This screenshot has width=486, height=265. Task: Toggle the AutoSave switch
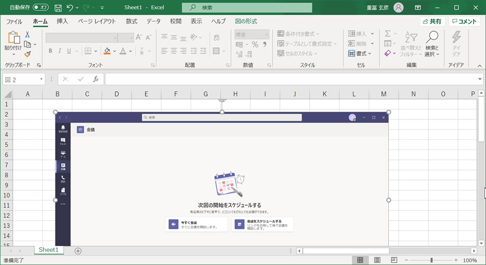click(41, 7)
